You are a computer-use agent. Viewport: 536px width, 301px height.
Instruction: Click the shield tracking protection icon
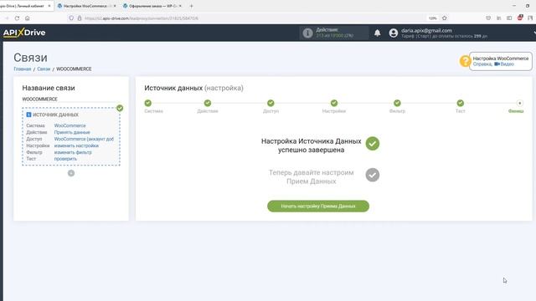point(71,18)
